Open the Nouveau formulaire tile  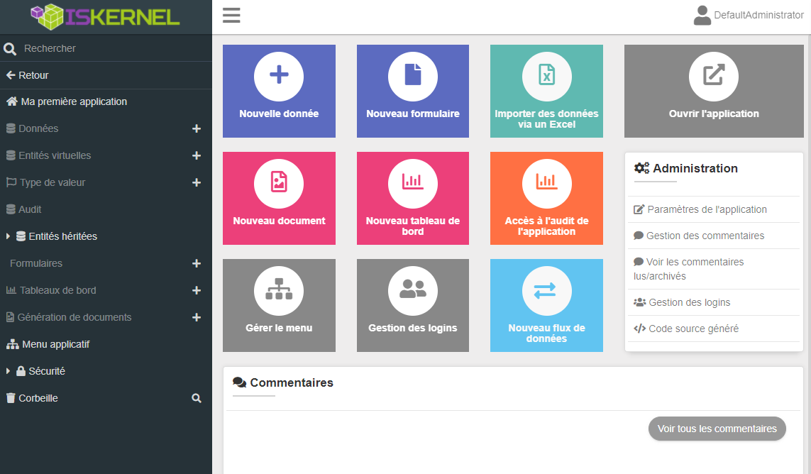(412, 90)
